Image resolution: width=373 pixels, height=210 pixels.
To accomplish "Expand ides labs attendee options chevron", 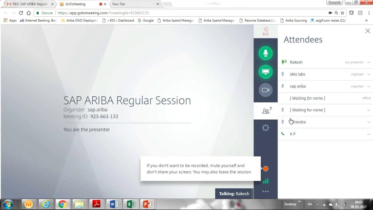I will 369,74.
